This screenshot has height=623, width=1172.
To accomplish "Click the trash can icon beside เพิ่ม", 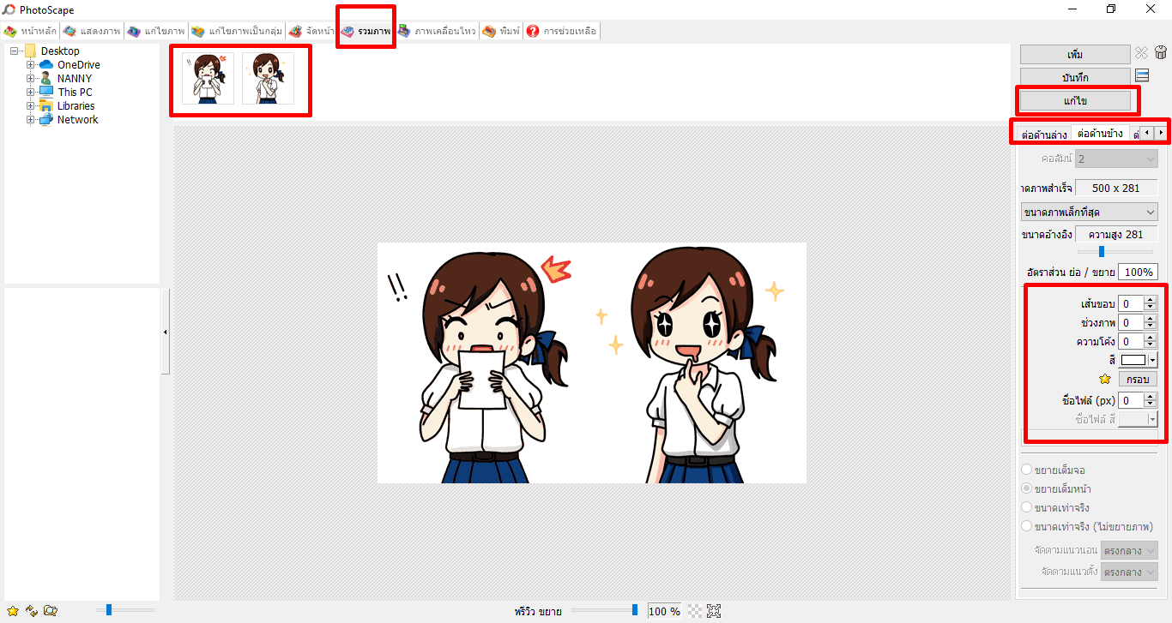I will pyautogui.click(x=1161, y=53).
